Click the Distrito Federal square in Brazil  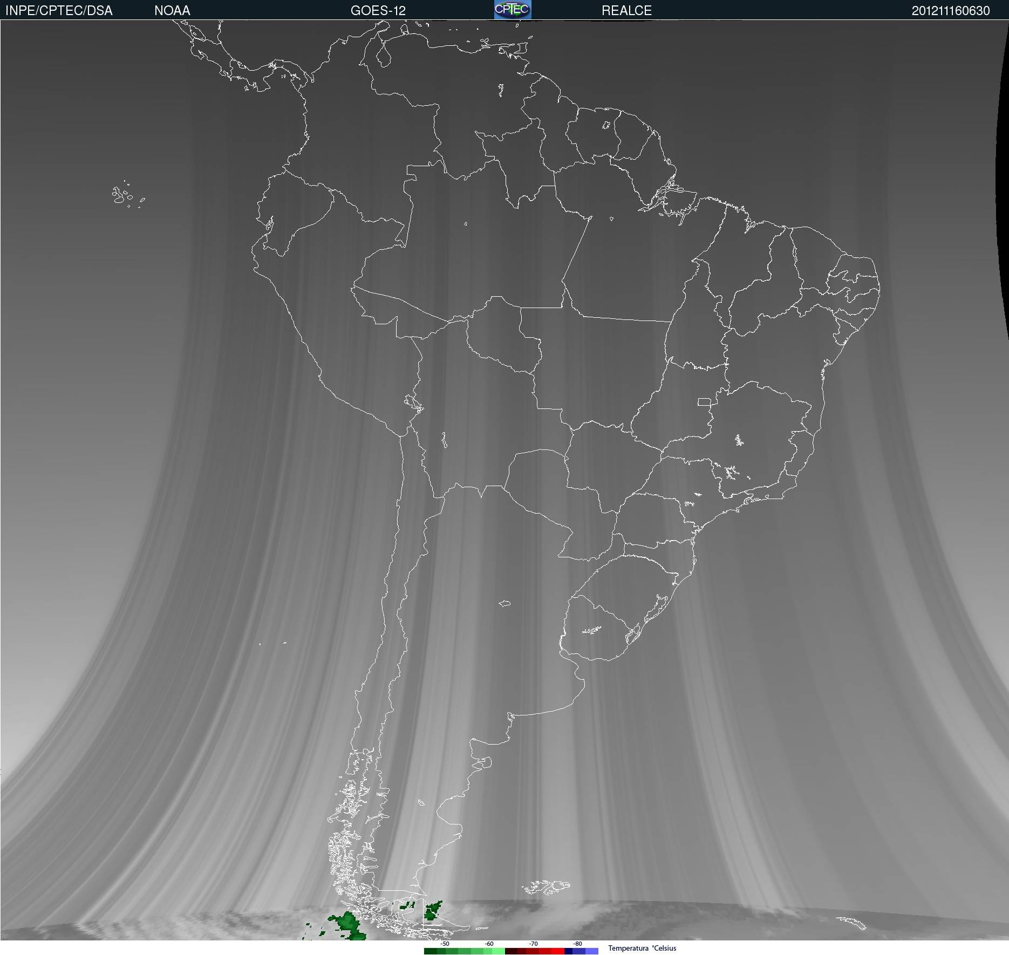[704, 401]
